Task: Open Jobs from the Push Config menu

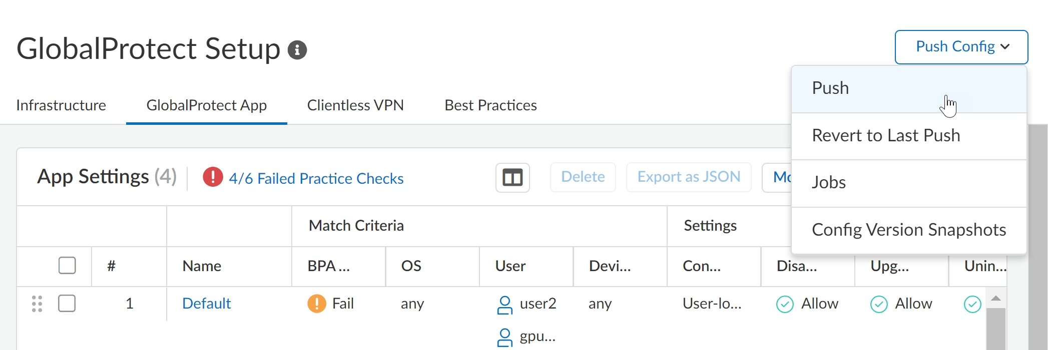Action: 829,183
